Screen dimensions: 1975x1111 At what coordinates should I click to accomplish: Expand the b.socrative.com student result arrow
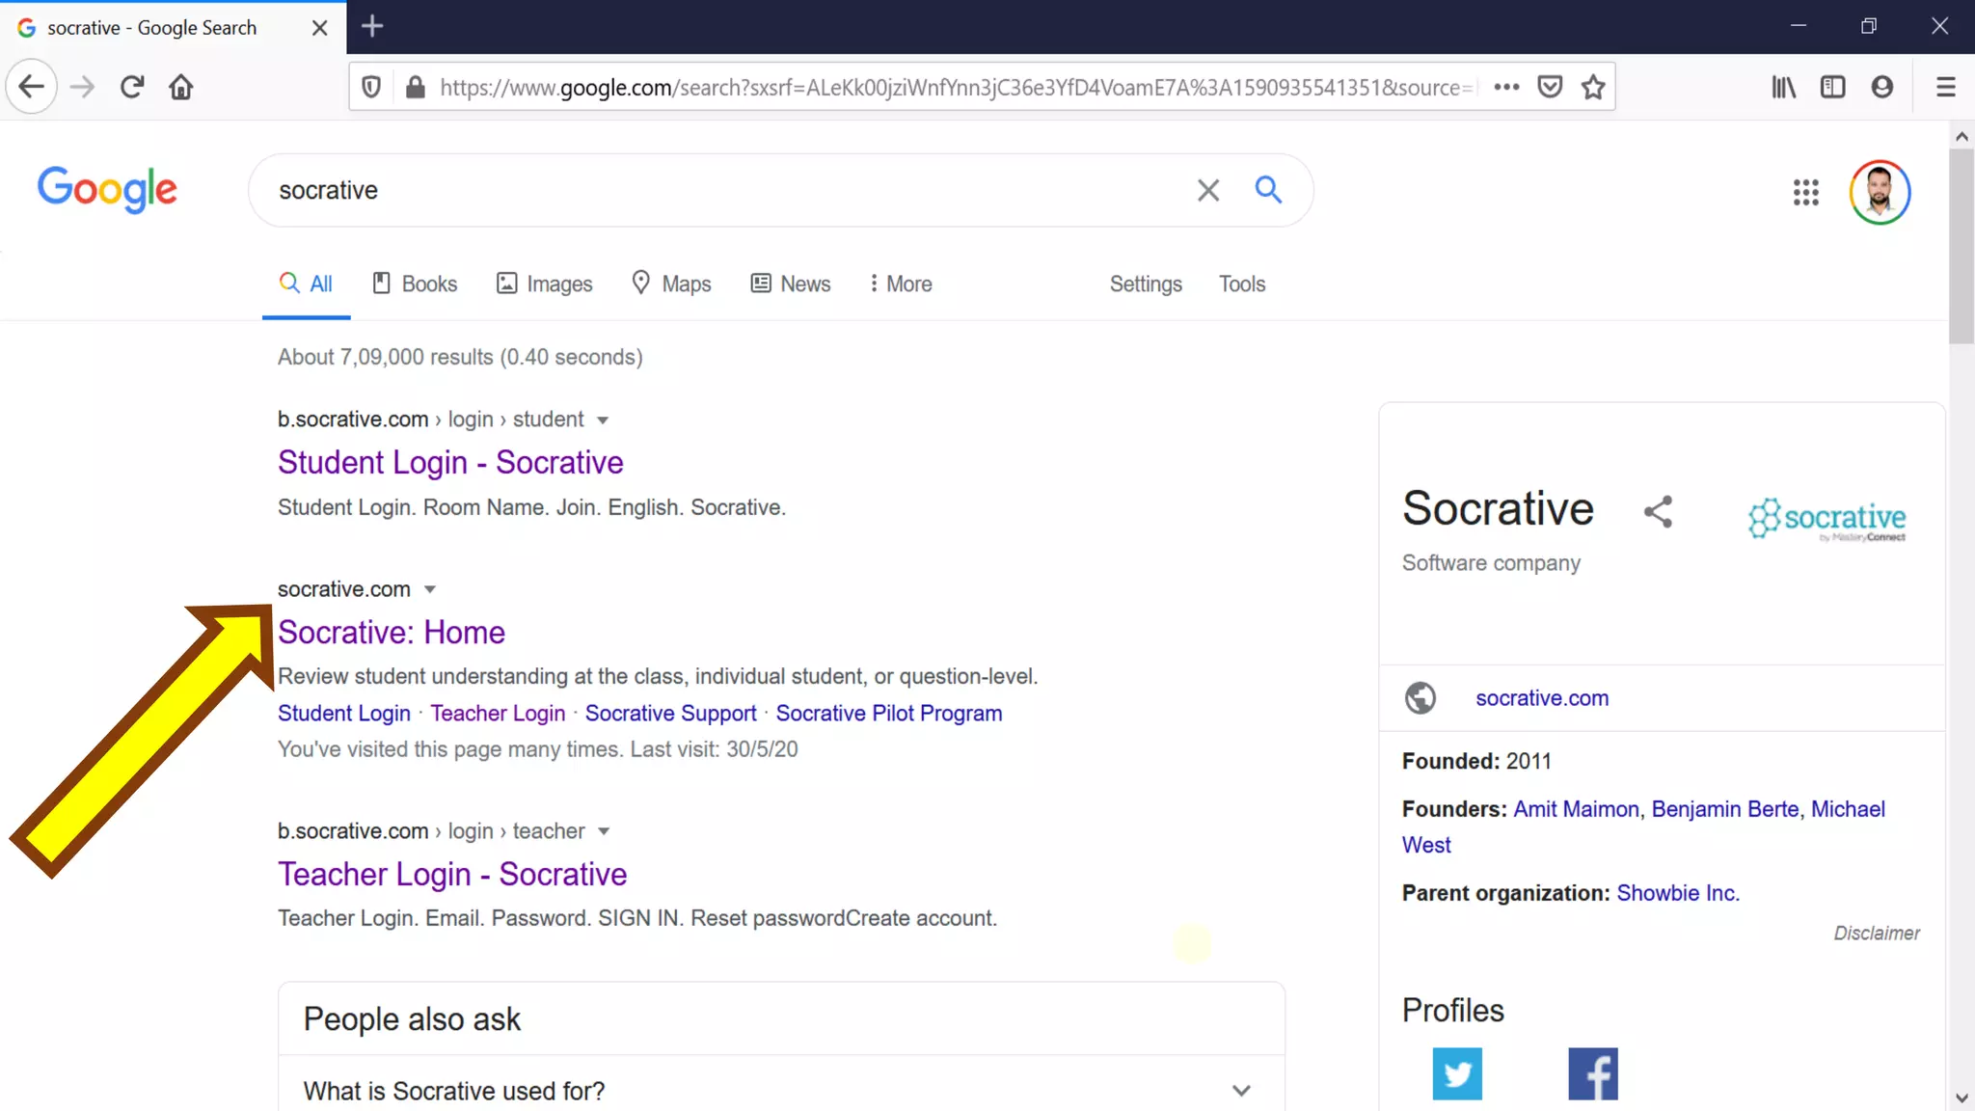click(603, 420)
